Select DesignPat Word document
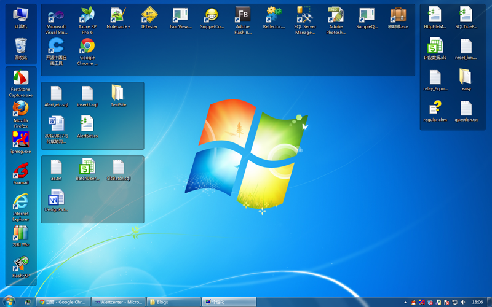The image size is (492, 307). (56, 201)
